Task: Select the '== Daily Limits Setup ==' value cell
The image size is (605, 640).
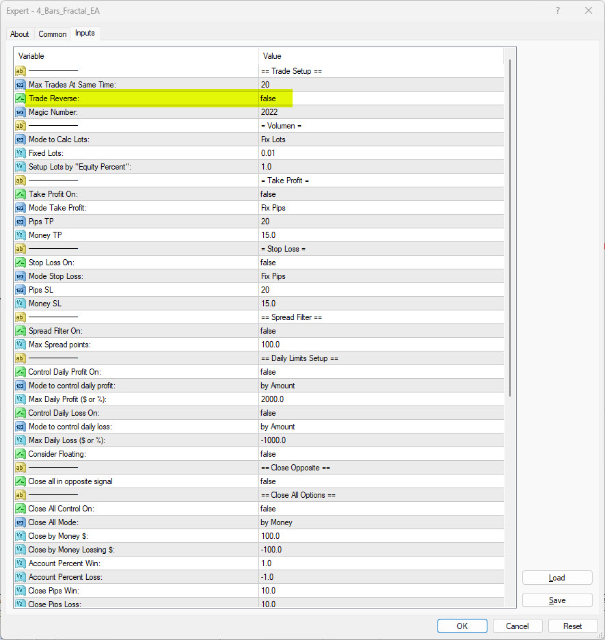Action: pyautogui.click(x=381, y=358)
